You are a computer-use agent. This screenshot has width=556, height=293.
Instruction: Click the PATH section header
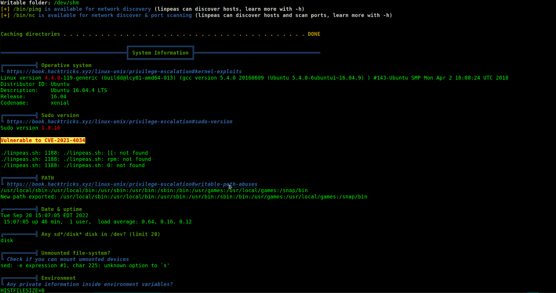[48, 178]
